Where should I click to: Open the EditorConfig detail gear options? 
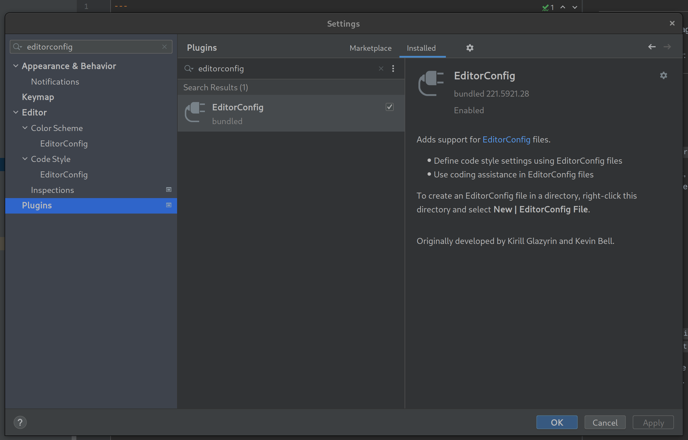663,75
